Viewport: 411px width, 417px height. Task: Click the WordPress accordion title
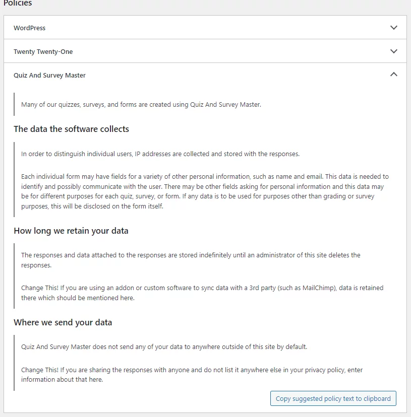pos(29,28)
